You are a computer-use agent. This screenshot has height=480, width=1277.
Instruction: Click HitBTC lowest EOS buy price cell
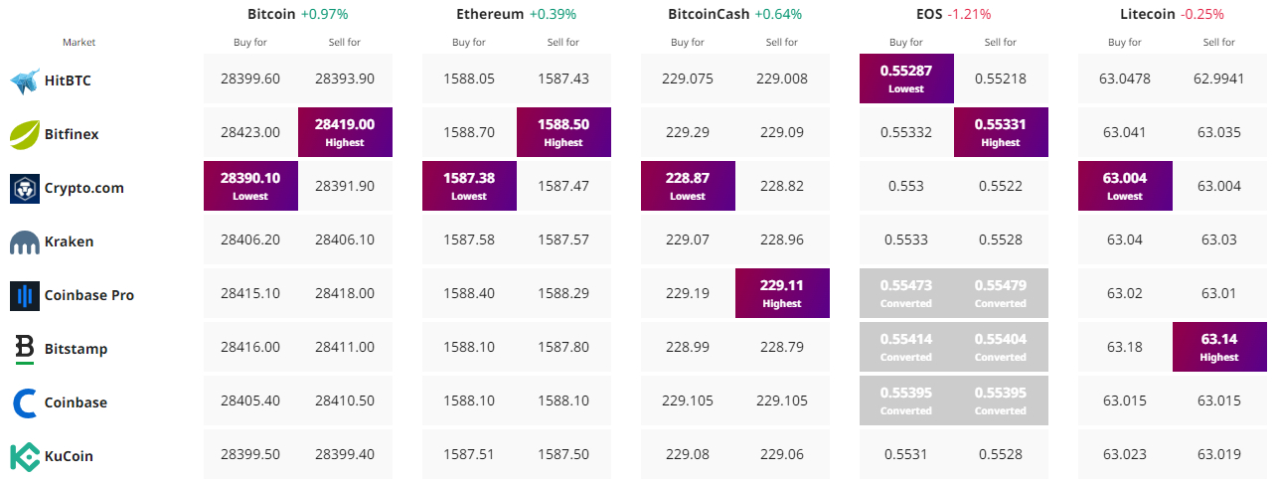tap(906, 78)
